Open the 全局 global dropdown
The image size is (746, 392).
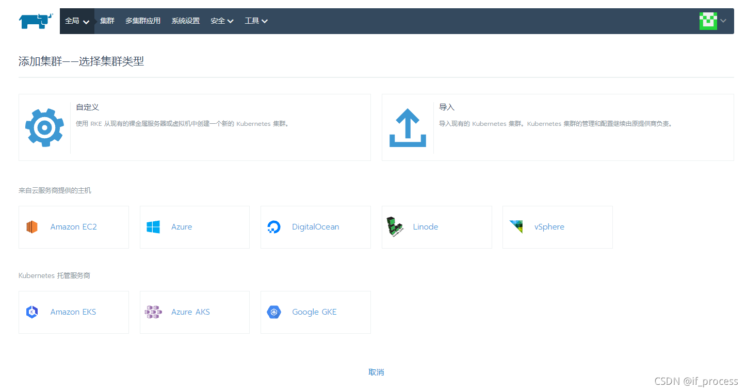pyautogui.click(x=77, y=21)
